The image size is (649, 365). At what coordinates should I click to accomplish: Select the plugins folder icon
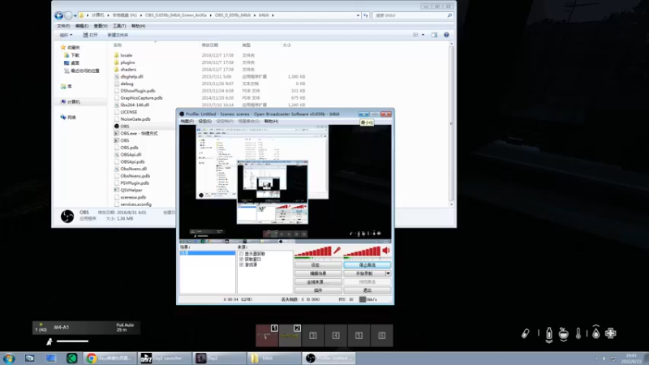point(116,62)
